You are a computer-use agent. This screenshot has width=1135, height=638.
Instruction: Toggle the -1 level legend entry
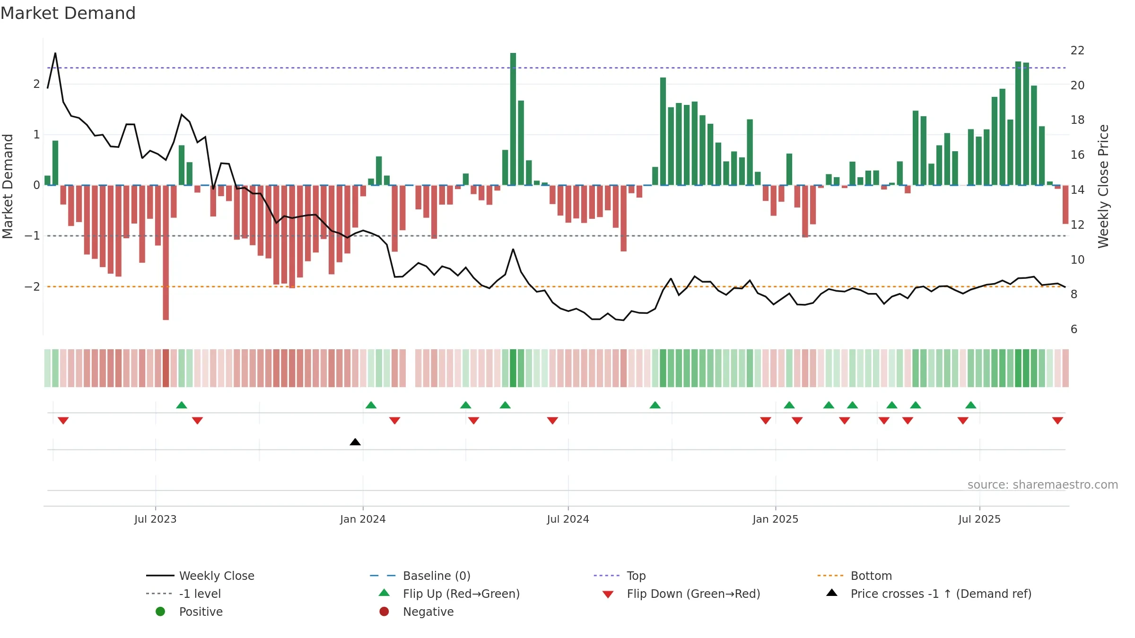[183, 594]
